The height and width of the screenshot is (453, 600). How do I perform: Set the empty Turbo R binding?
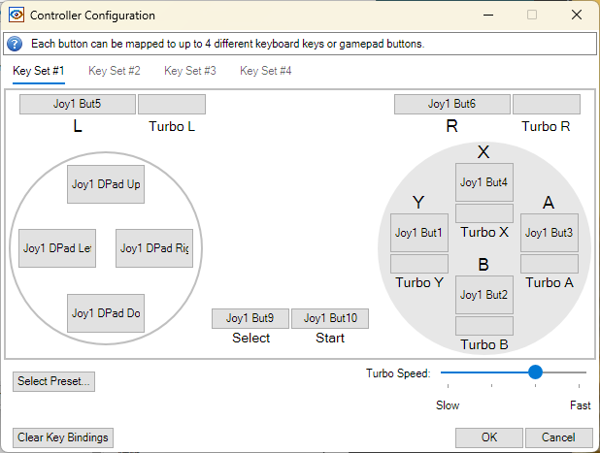(546, 104)
